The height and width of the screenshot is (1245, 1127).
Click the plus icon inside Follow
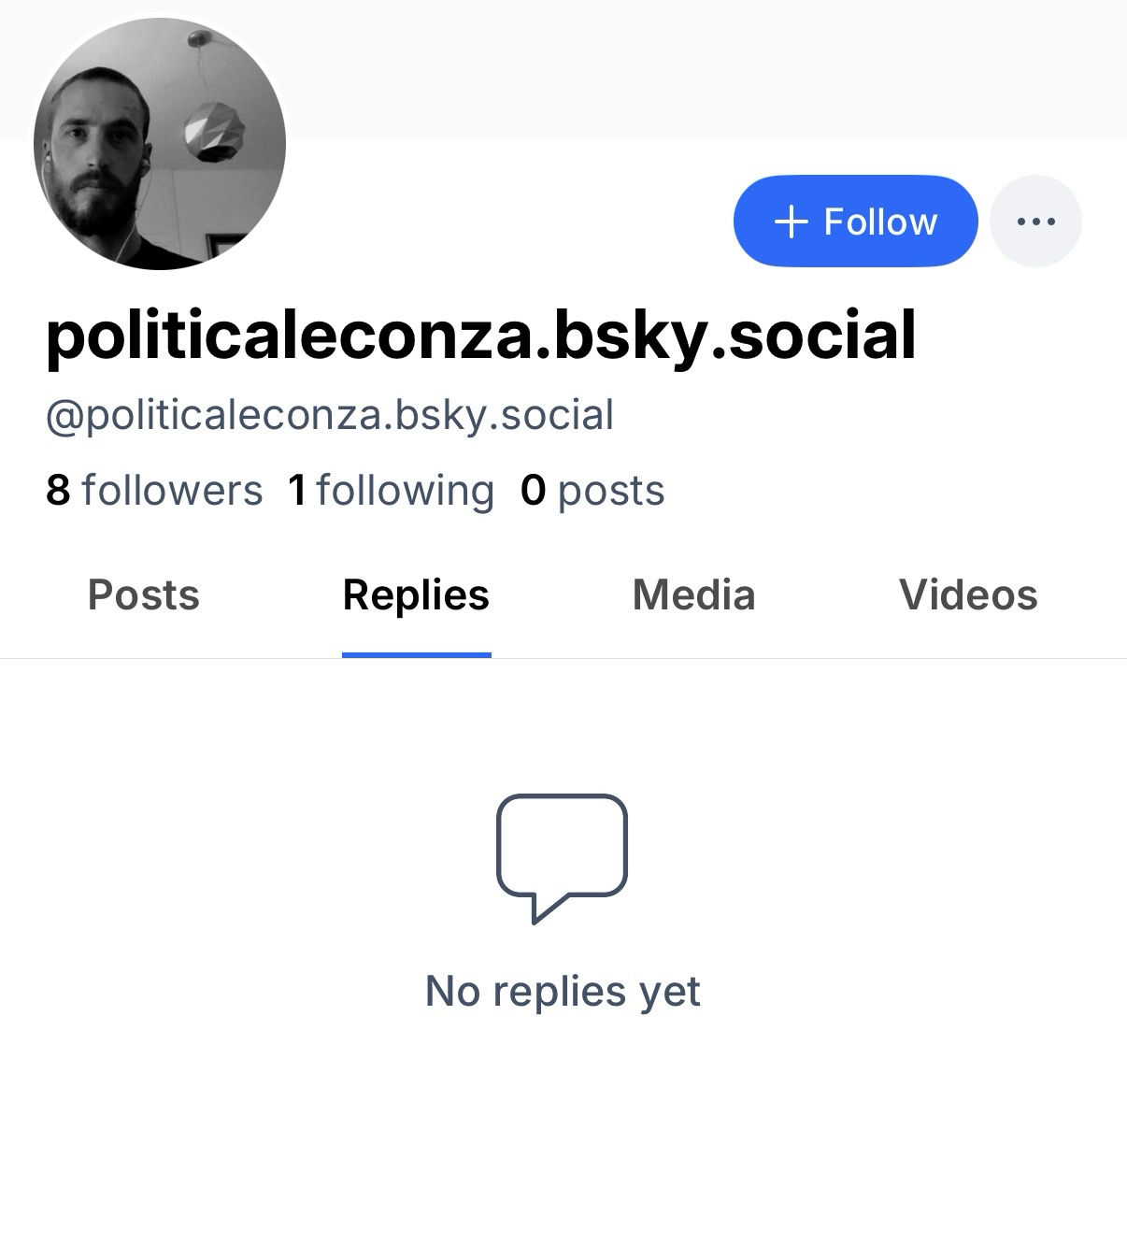(791, 222)
